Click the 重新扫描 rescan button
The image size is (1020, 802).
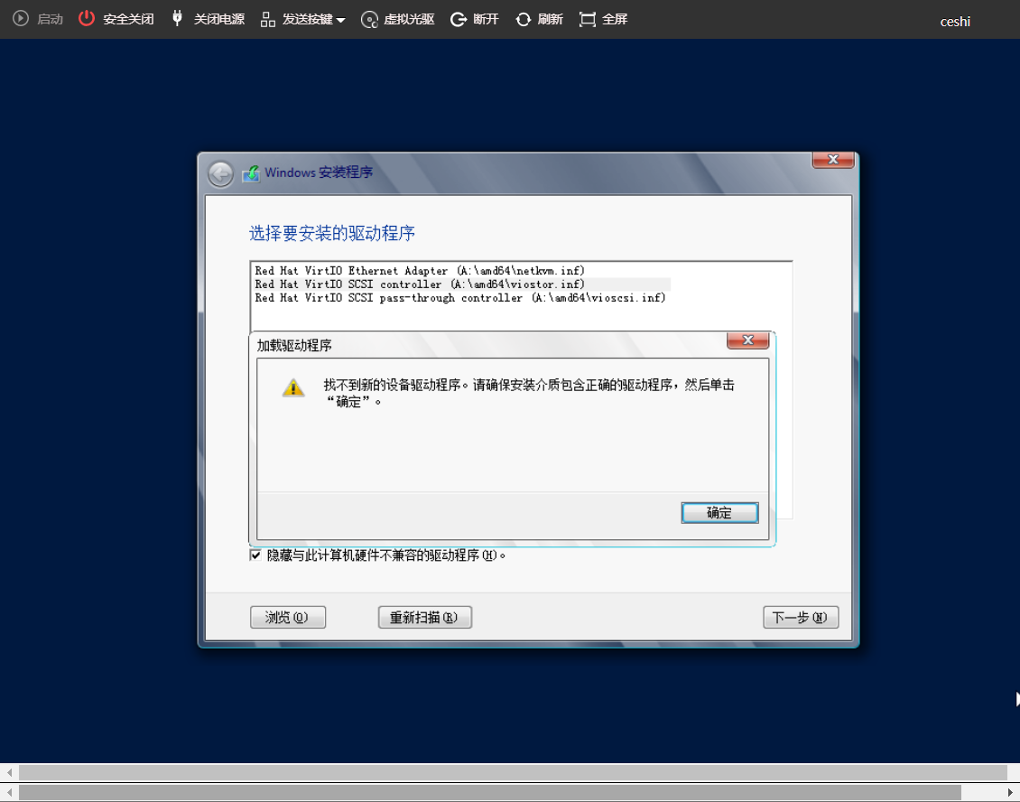pyautogui.click(x=425, y=617)
